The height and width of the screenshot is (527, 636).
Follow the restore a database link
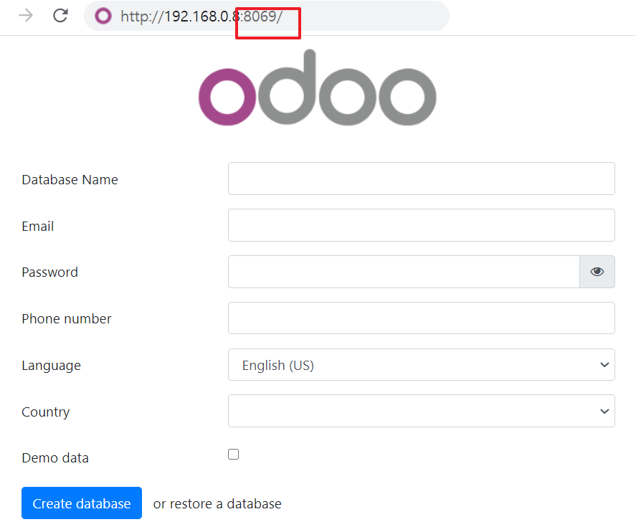(x=217, y=503)
